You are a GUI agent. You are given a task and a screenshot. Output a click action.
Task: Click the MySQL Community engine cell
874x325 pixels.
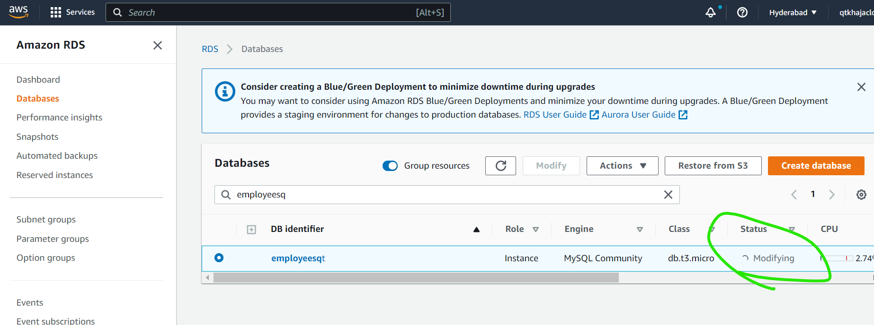point(603,258)
